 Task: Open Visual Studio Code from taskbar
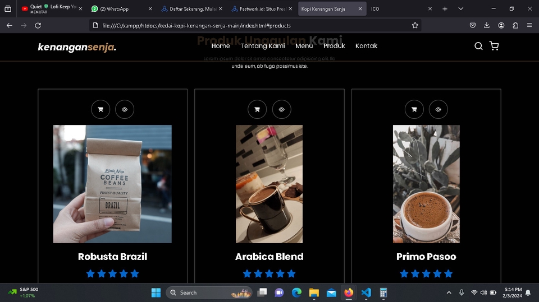(x=366, y=292)
